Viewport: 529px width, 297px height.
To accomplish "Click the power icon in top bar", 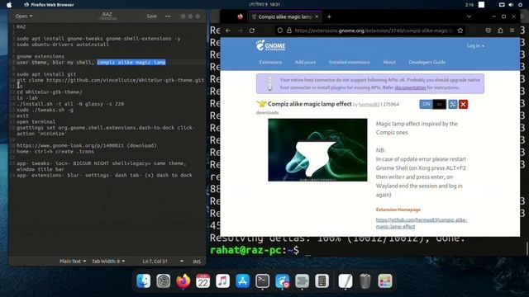I will [520, 5].
